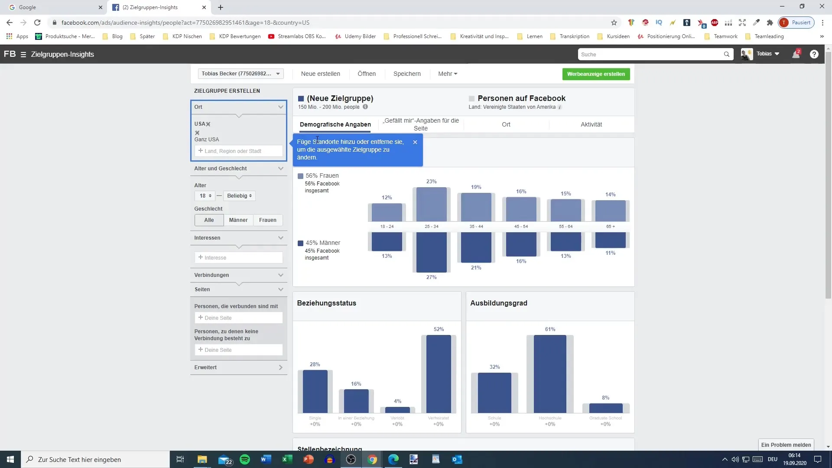Open the Facebook hamburger menu icon
832x468 pixels.
tap(23, 55)
